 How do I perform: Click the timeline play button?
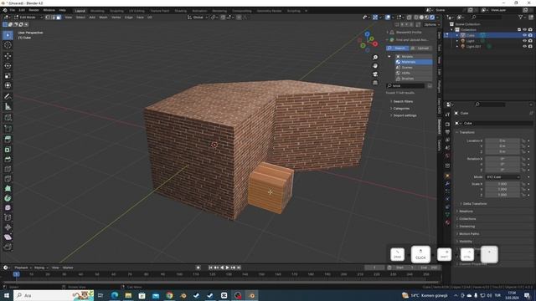tap(227, 268)
